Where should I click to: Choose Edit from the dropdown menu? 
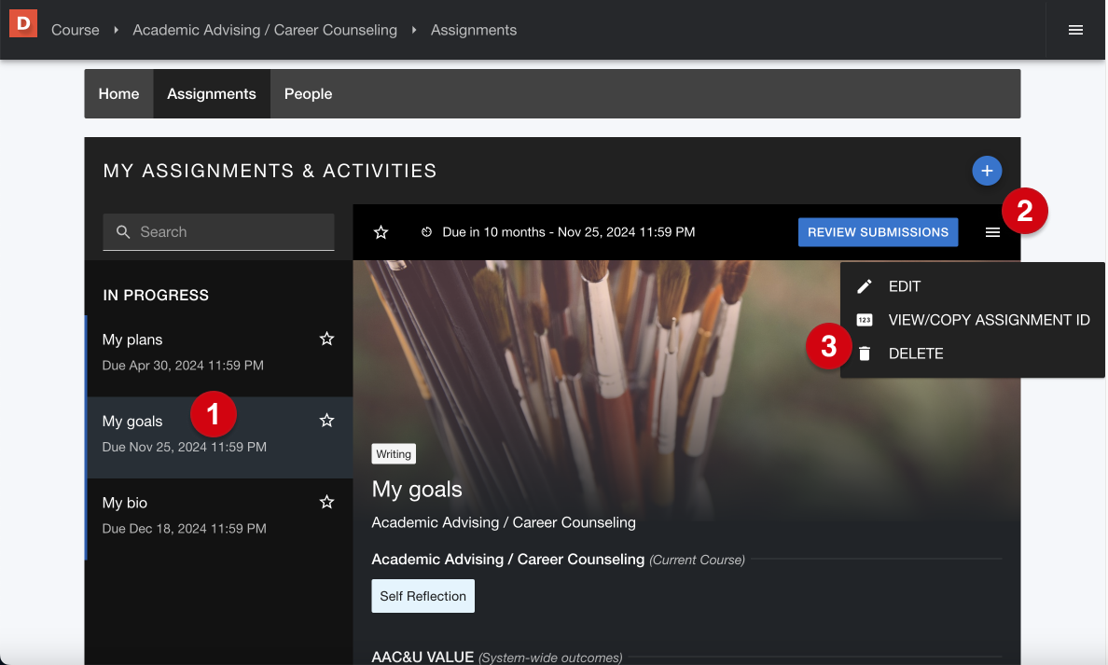973,286
